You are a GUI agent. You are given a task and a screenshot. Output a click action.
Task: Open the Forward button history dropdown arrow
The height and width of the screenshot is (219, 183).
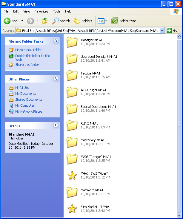pyautogui.click(x=37, y=21)
